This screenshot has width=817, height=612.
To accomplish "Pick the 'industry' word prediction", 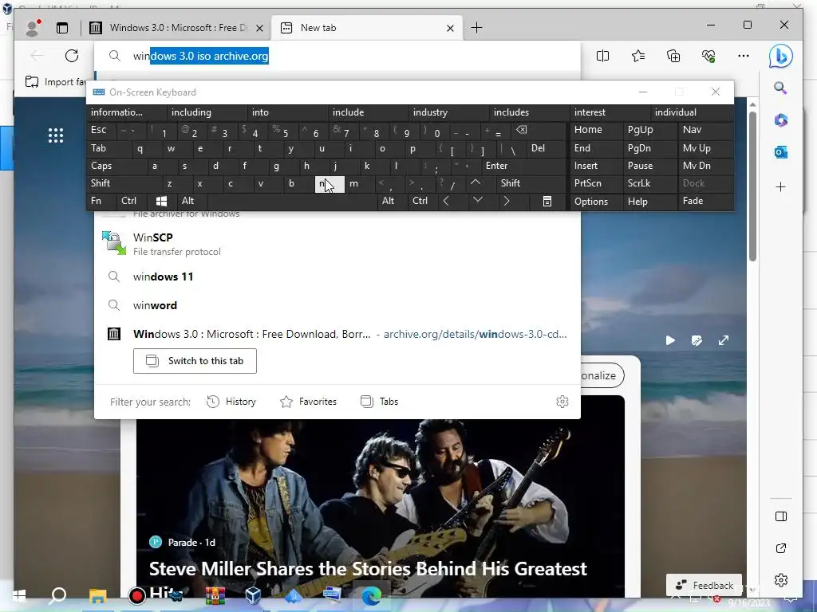I will [449, 112].
